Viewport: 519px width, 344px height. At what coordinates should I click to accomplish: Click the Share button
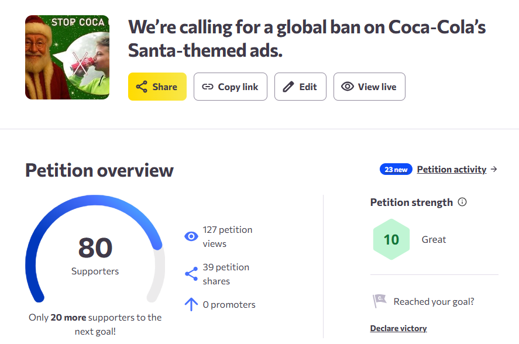coord(157,87)
